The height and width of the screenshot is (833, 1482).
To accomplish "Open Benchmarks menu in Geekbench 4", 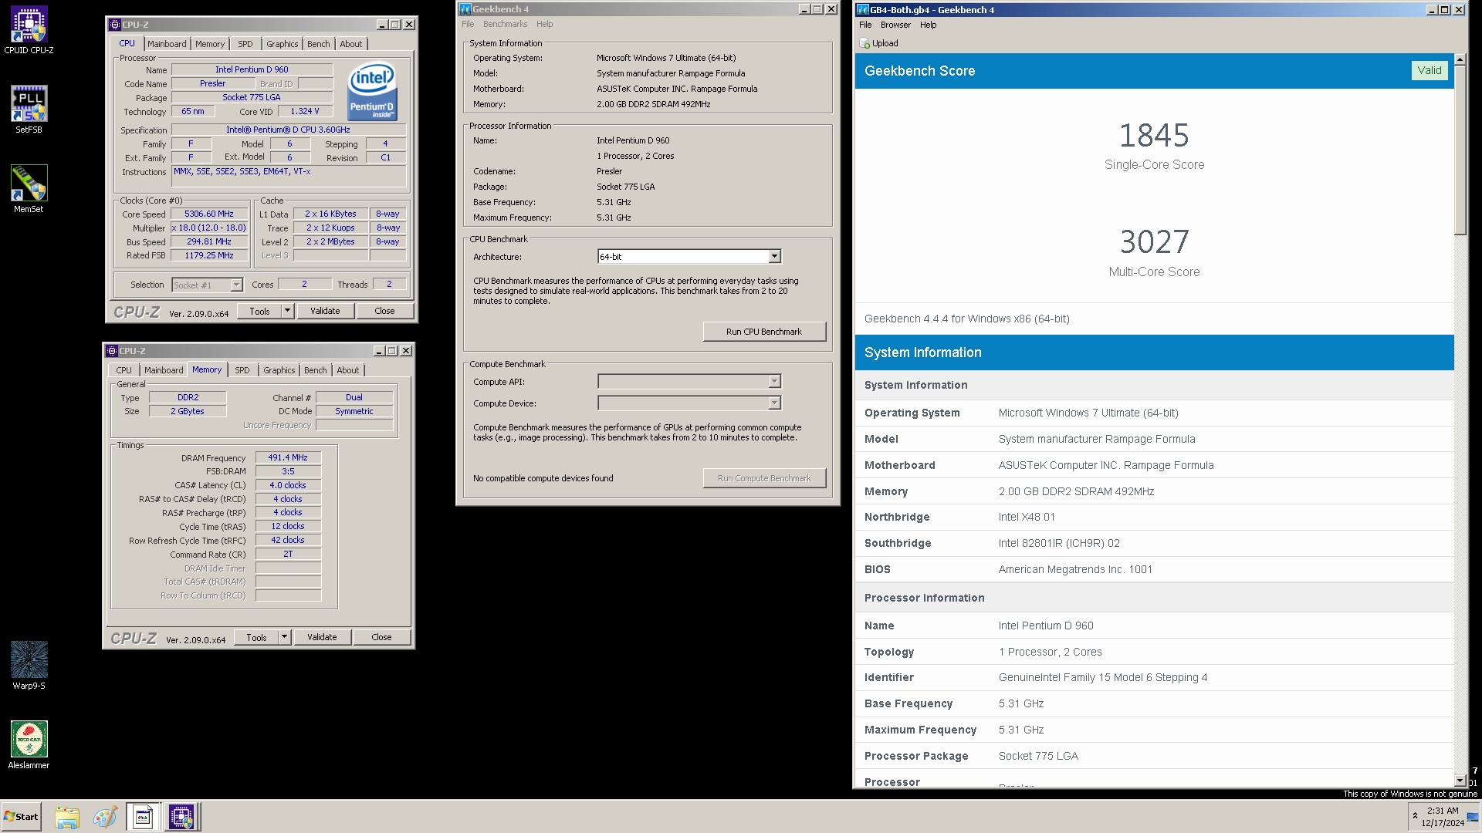I will [505, 24].
